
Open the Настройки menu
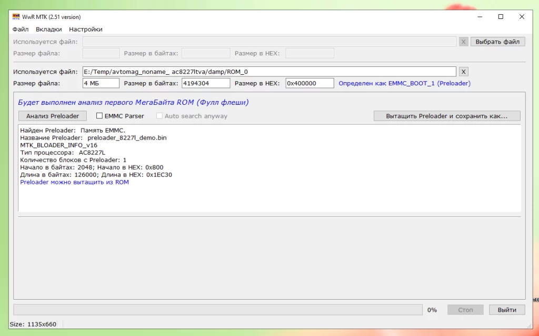coord(86,29)
